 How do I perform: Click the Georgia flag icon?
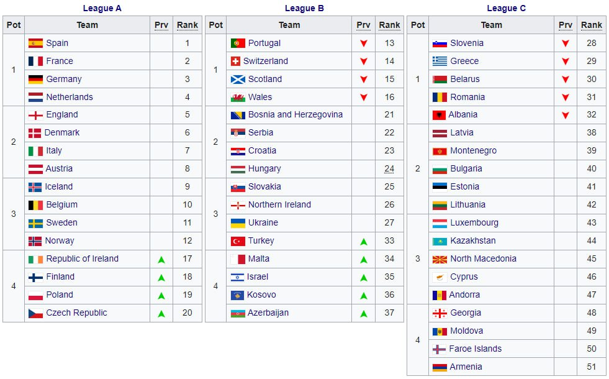point(440,313)
